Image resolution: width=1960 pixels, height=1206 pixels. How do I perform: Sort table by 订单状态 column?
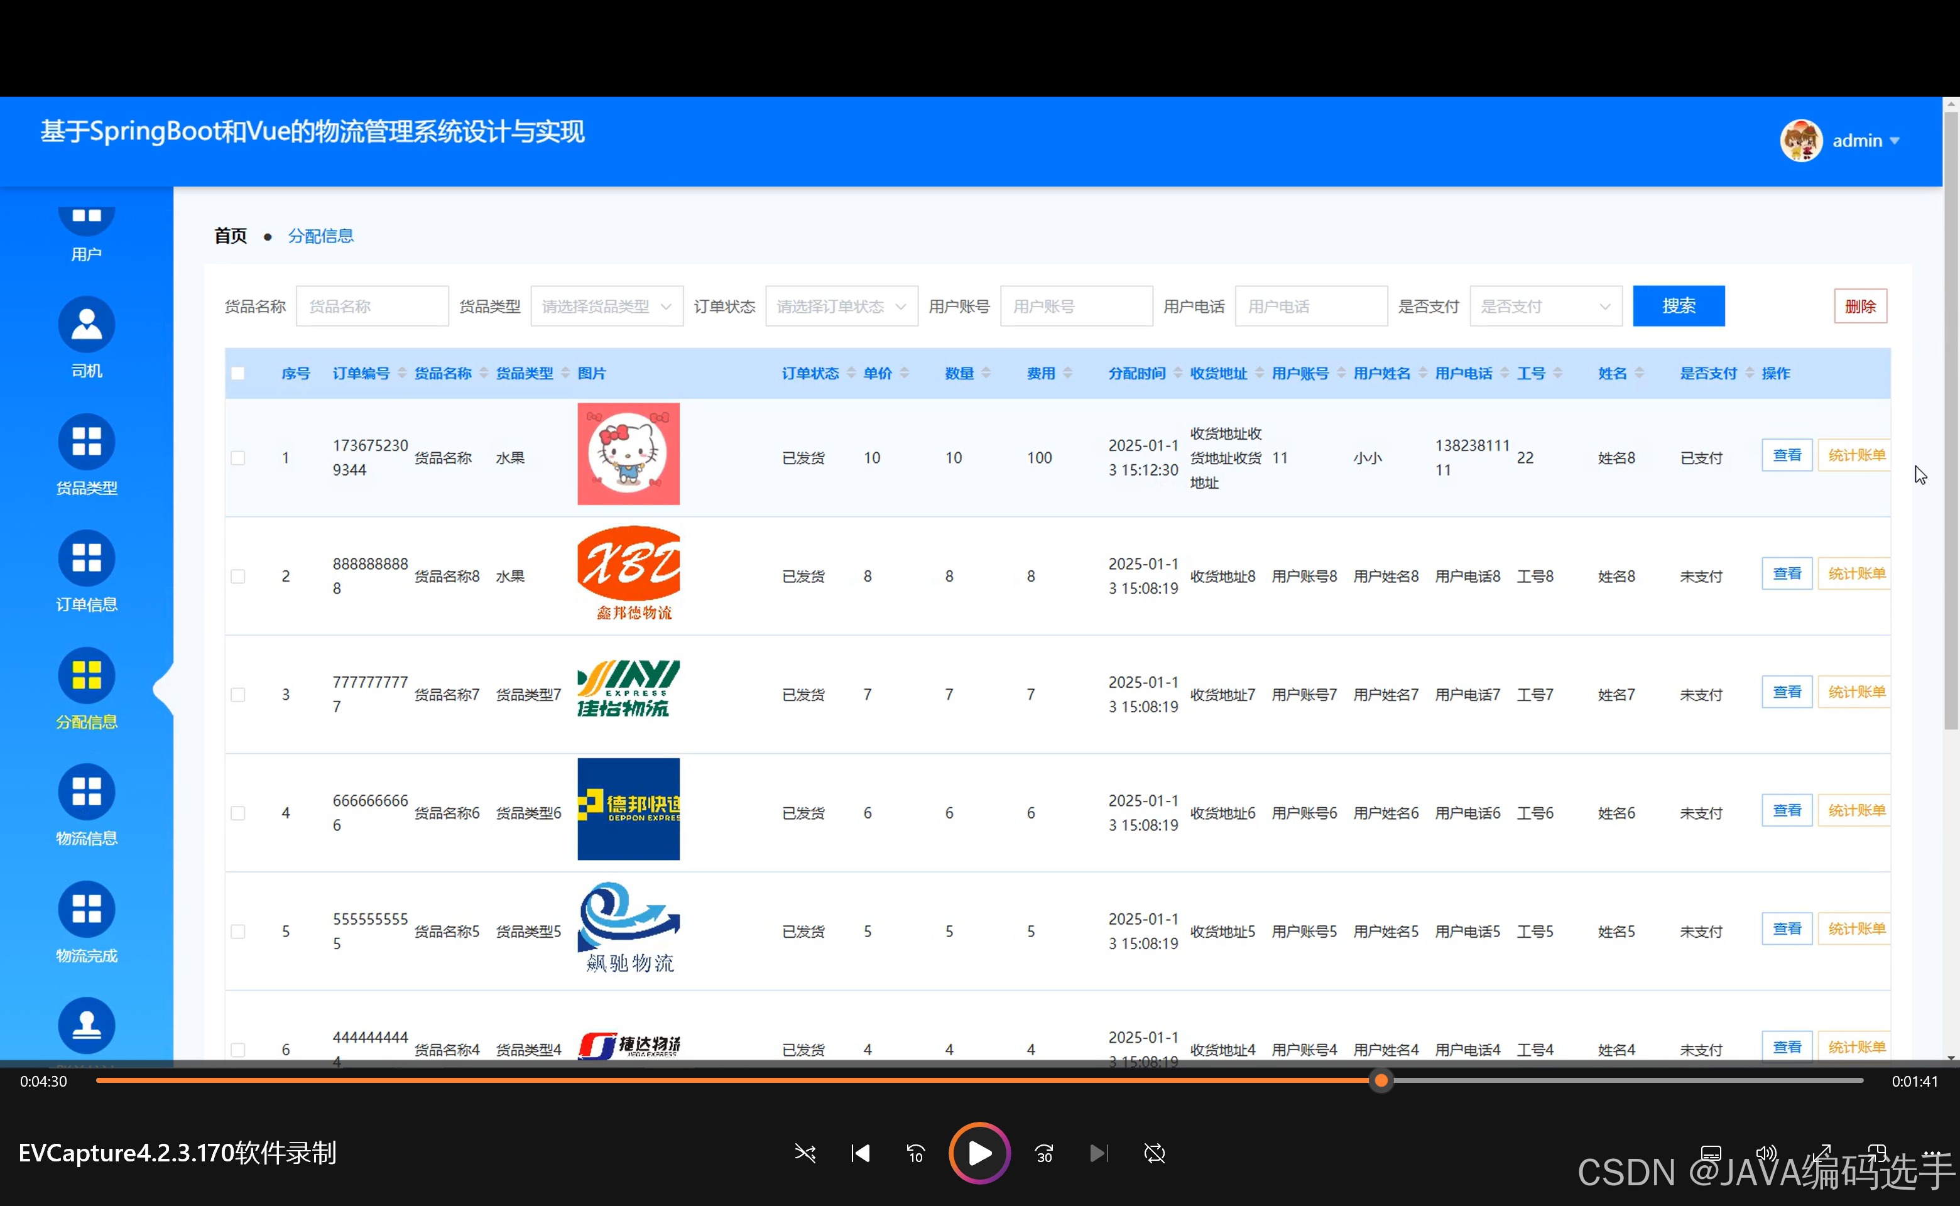[851, 373]
